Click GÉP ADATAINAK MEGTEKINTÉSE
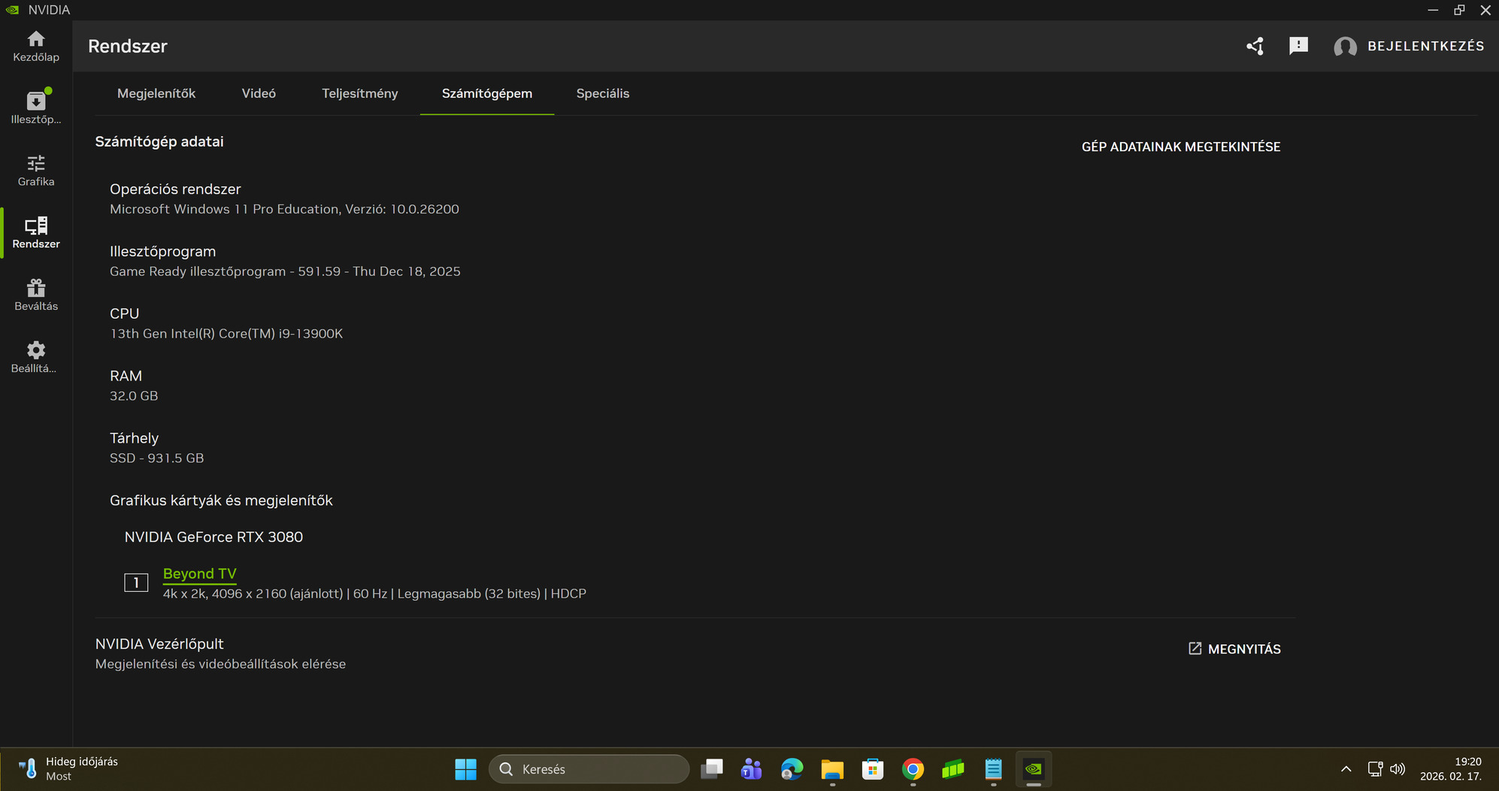 (x=1181, y=147)
